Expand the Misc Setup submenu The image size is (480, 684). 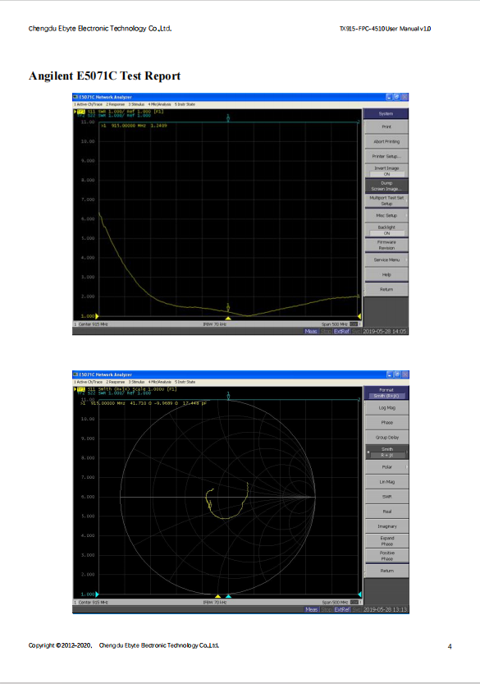pyautogui.click(x=386, y=215)
